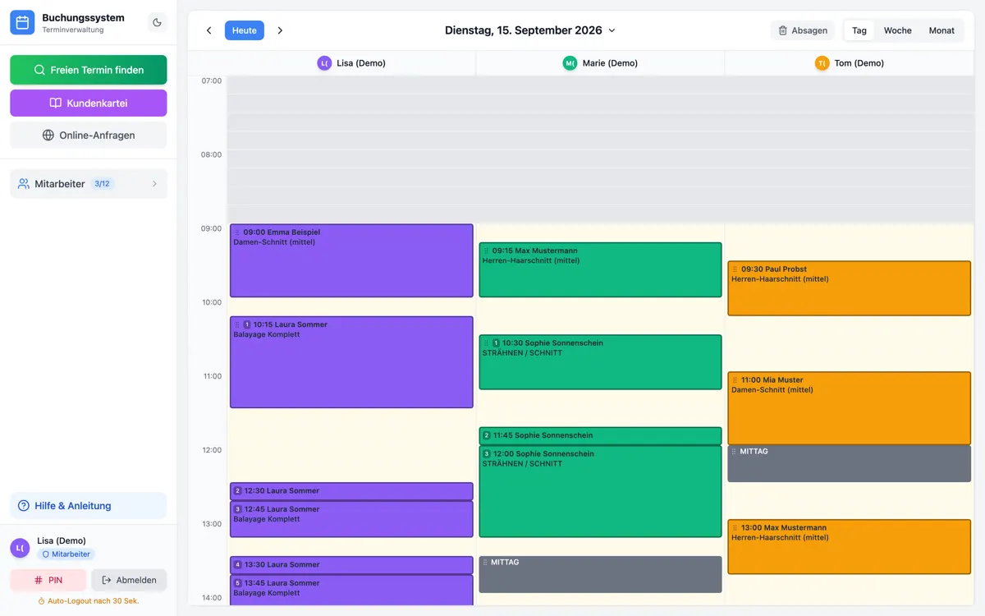This screenshot has height=616, width=985.
Task: Go to previous day with left arrow
Action: (x=208, y=30)
